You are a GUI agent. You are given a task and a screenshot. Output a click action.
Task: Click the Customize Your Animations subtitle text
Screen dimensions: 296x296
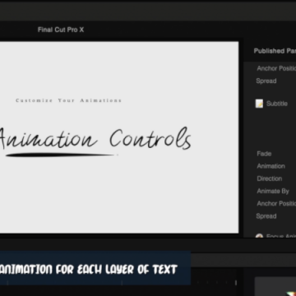click(68, 100)
